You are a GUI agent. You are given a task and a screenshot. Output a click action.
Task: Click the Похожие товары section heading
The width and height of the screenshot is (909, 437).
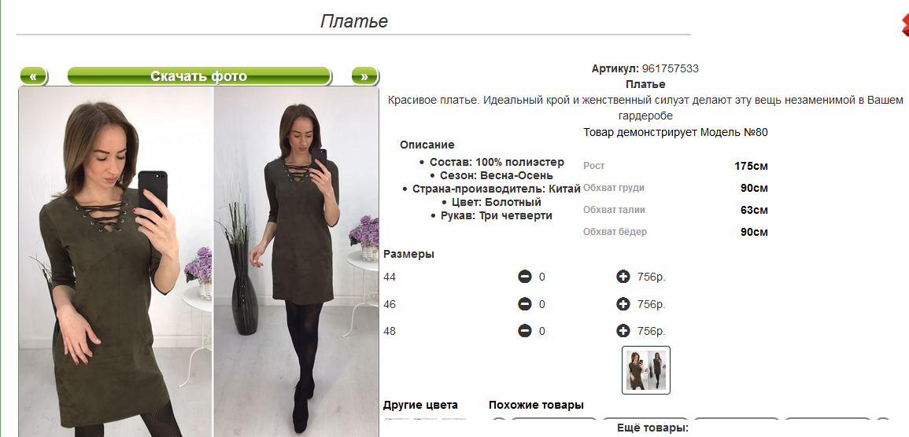[x=536, y=406]
